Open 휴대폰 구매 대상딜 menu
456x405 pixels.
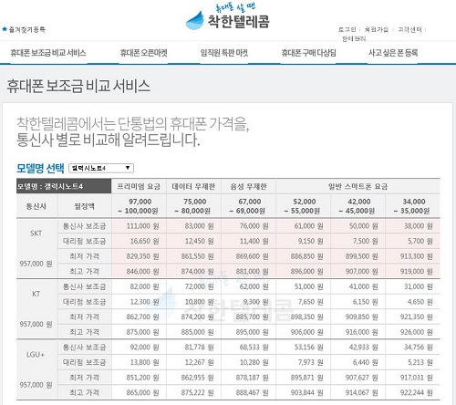[308, 53]
